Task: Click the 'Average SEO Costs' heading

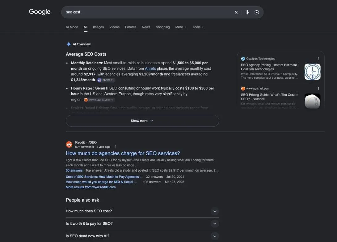Action: pos(86,54)
